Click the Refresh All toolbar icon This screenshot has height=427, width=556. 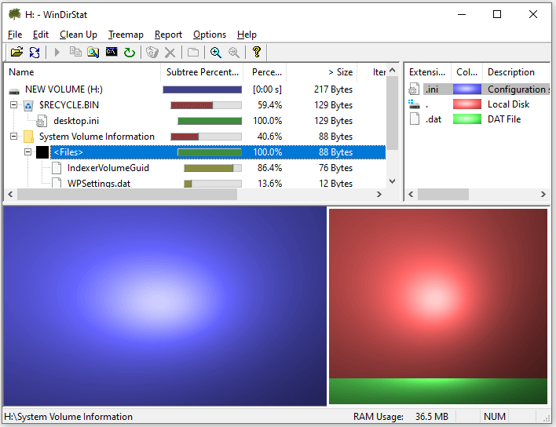[x=35, y=53]
